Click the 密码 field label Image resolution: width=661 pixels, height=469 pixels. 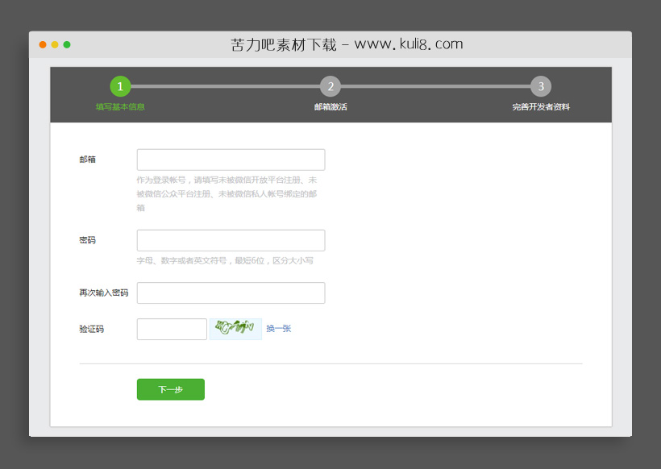87,239
